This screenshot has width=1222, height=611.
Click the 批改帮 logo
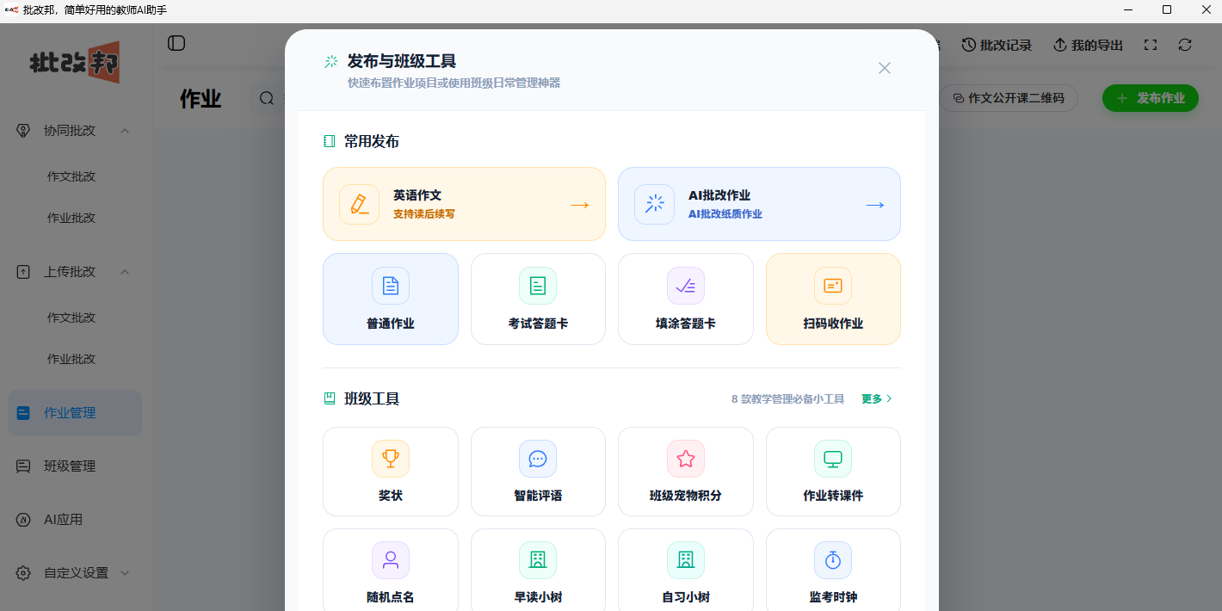(x=75, y=62)
